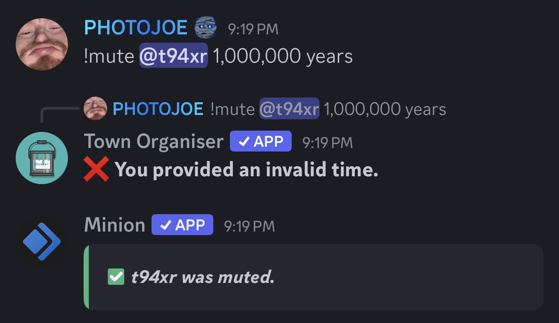Open the Minion bot avatar
This screenshot has width=559, height=323.
click(42, 241)
